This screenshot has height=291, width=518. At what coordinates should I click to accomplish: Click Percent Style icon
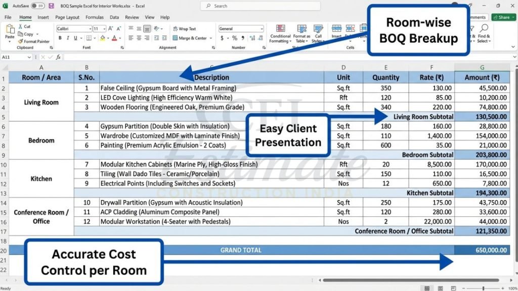[x=235, y=38]
